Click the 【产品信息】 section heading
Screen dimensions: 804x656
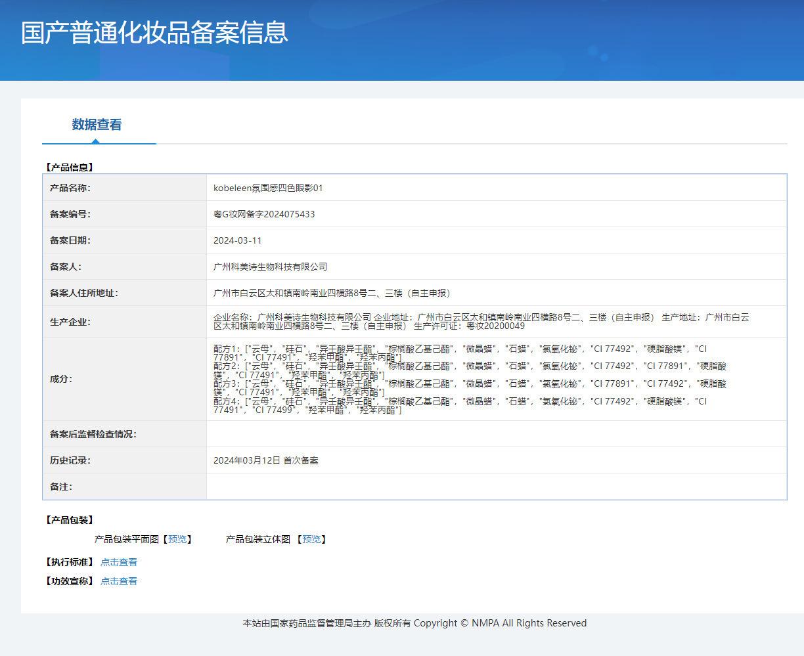click(x=69, y=167)
